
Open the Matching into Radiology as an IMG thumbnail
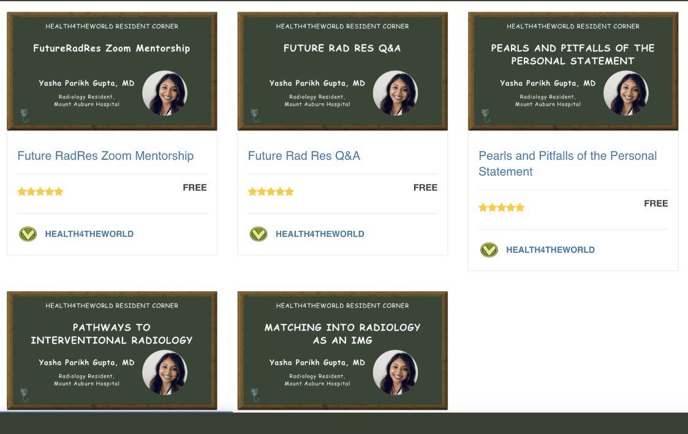(342, 351)
